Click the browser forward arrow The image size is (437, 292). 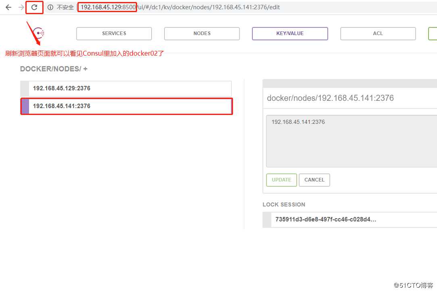[x=21, y=7]
